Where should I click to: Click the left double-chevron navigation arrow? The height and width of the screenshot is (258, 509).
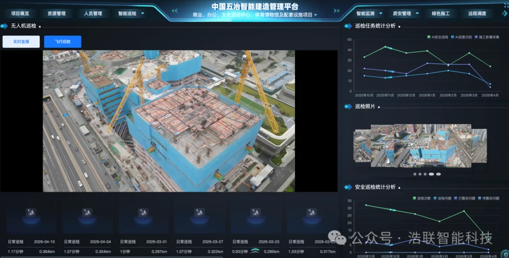point(175,11)
